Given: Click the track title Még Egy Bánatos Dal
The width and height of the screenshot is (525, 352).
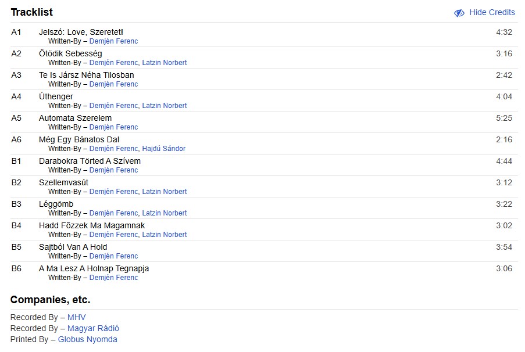Looking at the screenshot, I should pyautogui.click(x=79, y=139).
